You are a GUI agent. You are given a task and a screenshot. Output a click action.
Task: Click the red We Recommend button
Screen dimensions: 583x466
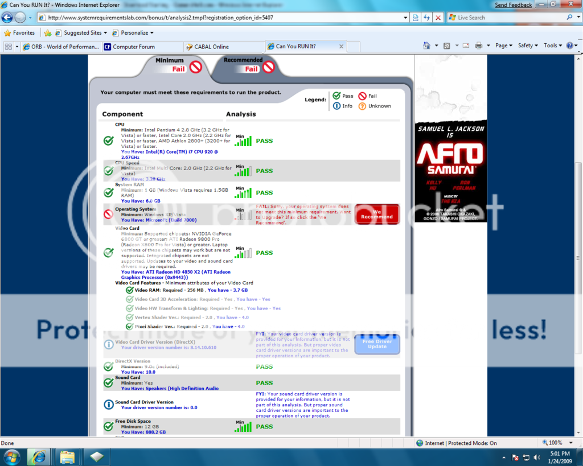[377, 215]
